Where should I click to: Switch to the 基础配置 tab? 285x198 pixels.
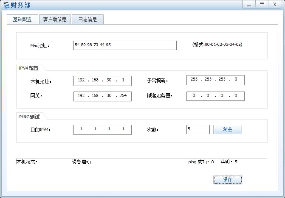[22, 20]
